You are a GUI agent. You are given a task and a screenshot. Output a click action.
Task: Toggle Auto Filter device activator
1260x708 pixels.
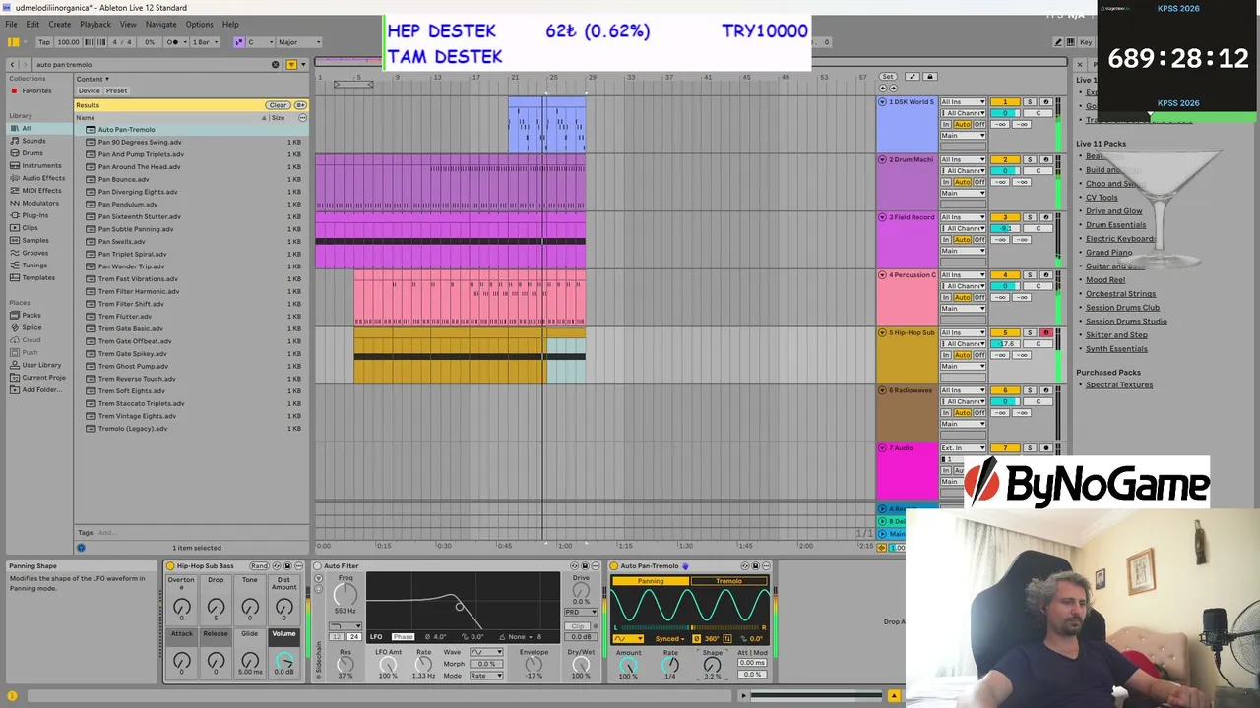[x=318, y=566]
